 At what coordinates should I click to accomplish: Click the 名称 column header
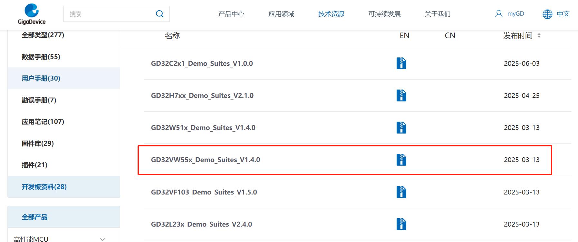[x=172, y=36]
